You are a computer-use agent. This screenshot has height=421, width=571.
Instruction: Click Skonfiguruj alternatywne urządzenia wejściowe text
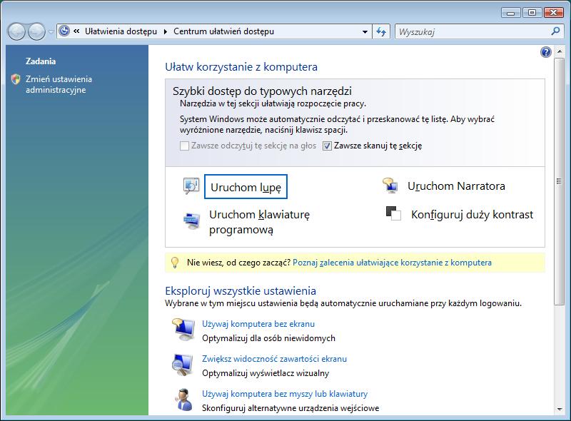290,408
